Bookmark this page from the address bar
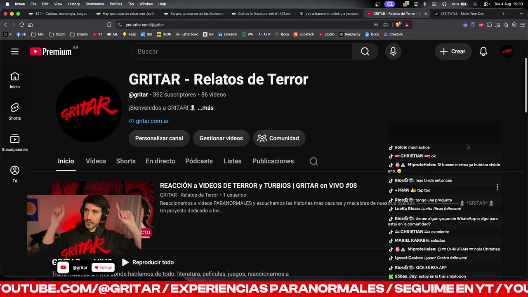This screenshot has height=297, width=528. [109, 25]
